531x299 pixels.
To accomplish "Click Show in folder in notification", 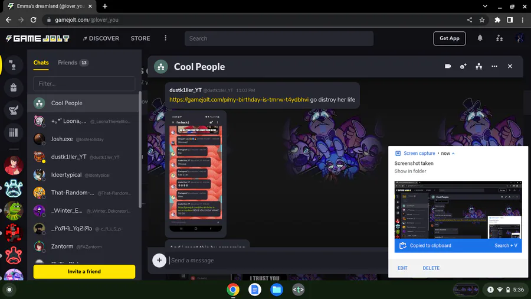I will tap(410, 171).
